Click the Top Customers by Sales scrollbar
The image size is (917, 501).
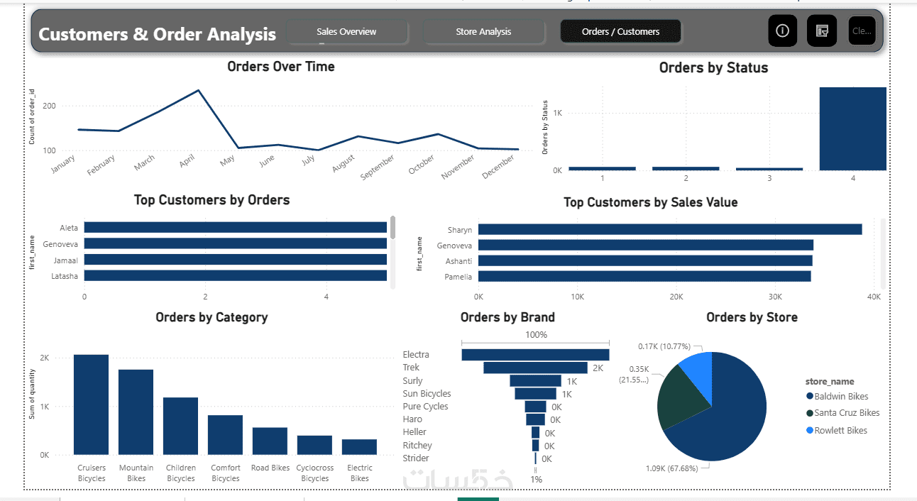tap(884, 251)
